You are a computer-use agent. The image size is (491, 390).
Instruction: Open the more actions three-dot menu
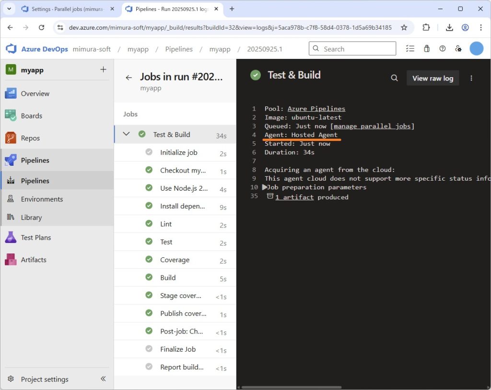471,78
